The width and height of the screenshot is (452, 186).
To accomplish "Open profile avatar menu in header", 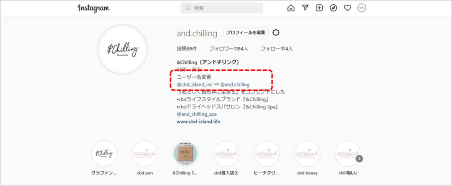I will pos(362,8).
